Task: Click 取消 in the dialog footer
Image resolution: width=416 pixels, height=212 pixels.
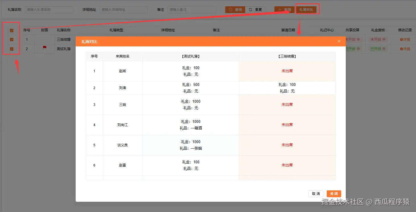Action: pos(316,194)
